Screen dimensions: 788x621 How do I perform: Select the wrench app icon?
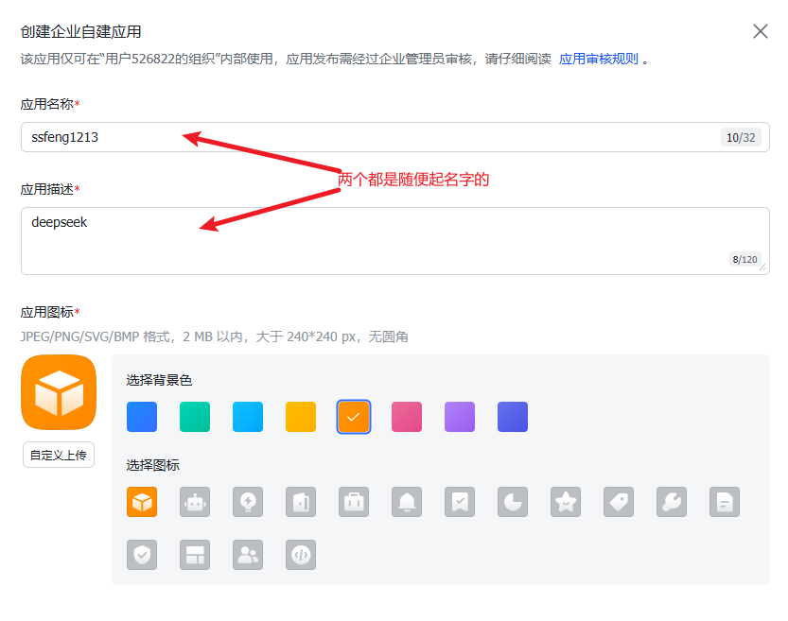point(672,502)
